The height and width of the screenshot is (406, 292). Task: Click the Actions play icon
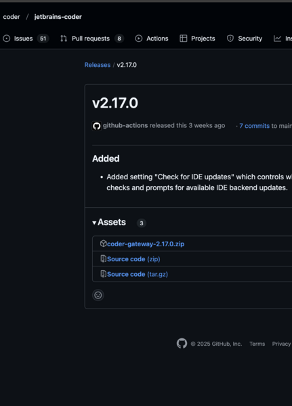tap(139, 39)
